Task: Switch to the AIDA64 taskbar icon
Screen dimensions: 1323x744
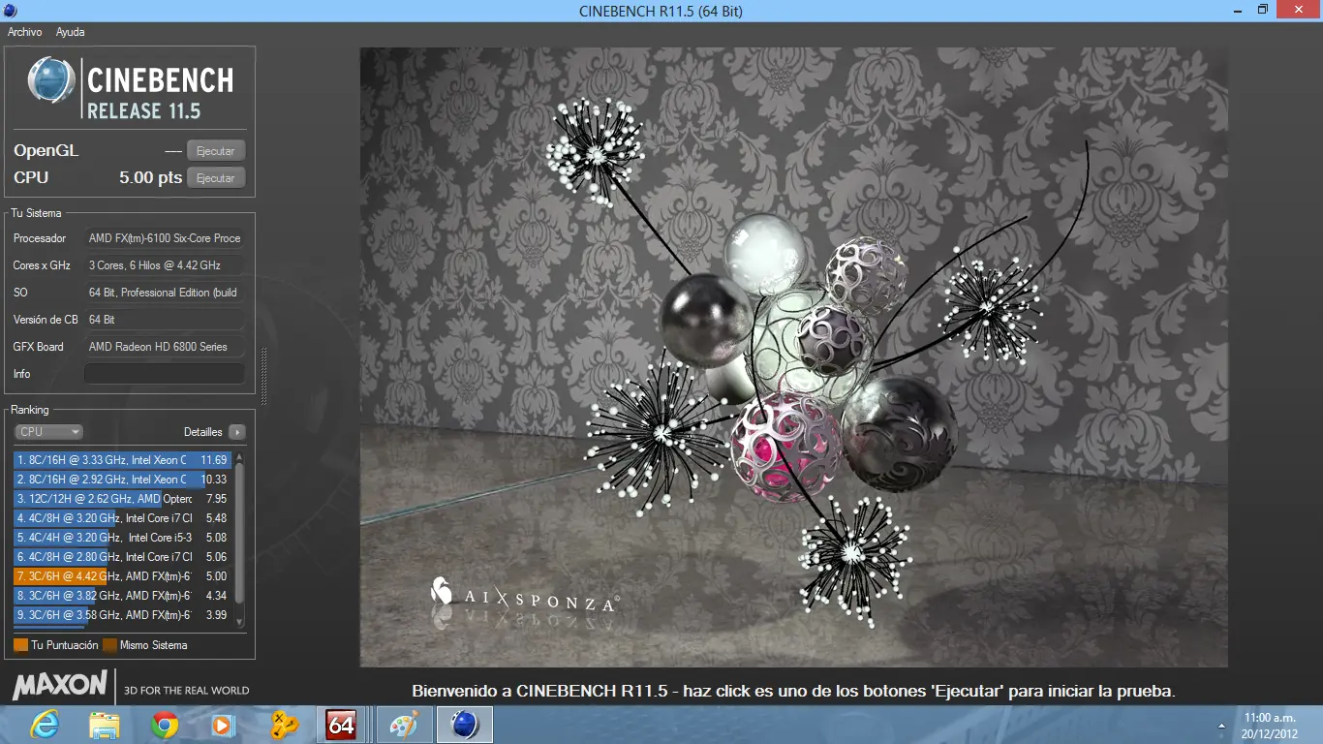Action: tap(341, 725)
